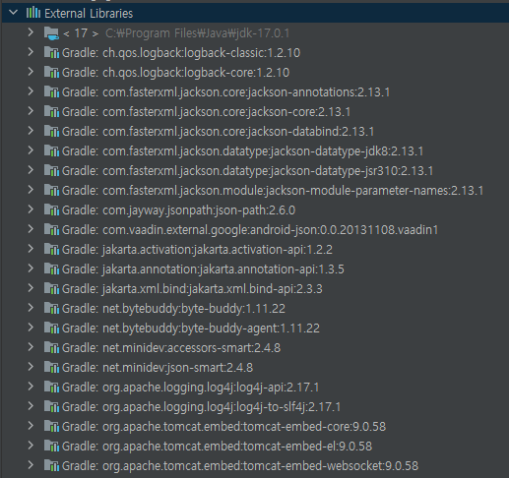
Task: Click the android-json vaadin library icon
Action: 51,229
